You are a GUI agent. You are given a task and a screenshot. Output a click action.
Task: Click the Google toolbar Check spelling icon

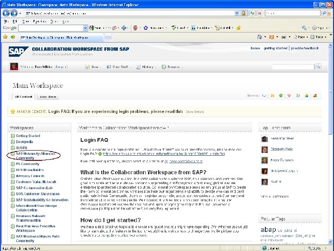point(173,28)
